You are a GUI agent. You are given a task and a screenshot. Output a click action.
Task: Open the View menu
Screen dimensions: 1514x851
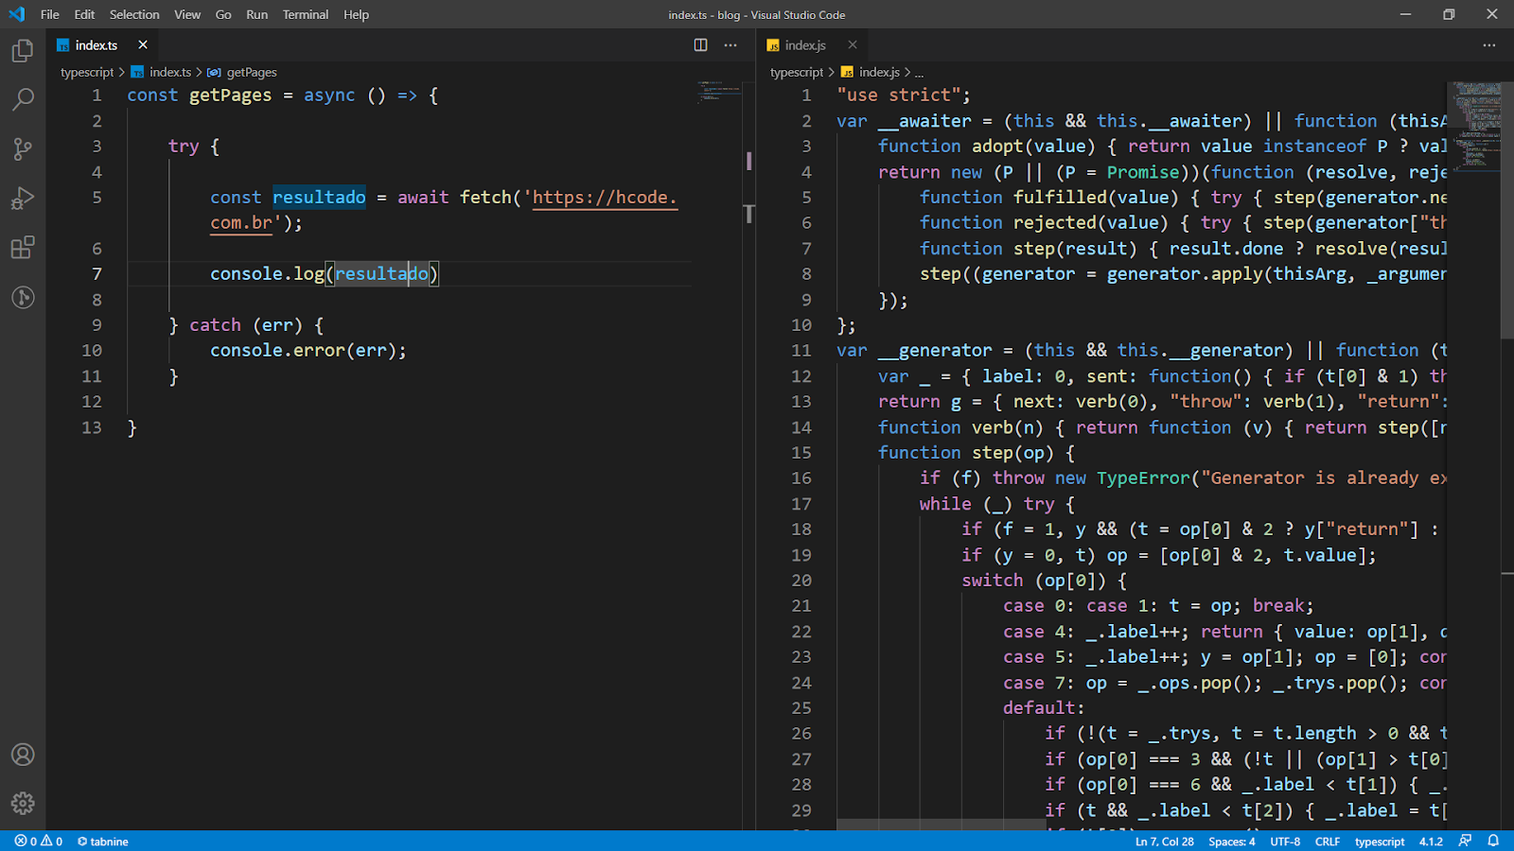coord(187,14)
